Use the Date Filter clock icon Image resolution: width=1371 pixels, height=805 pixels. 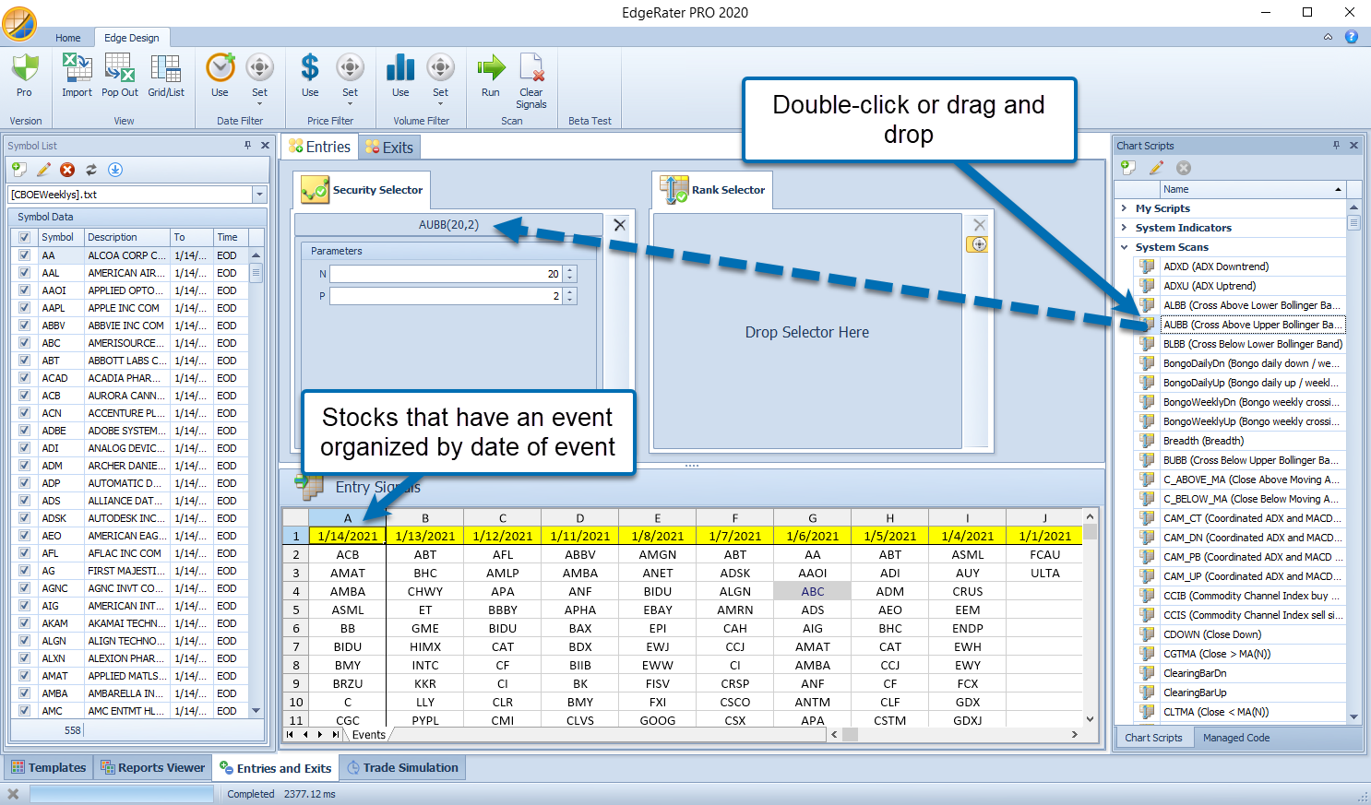coord(220,67)
